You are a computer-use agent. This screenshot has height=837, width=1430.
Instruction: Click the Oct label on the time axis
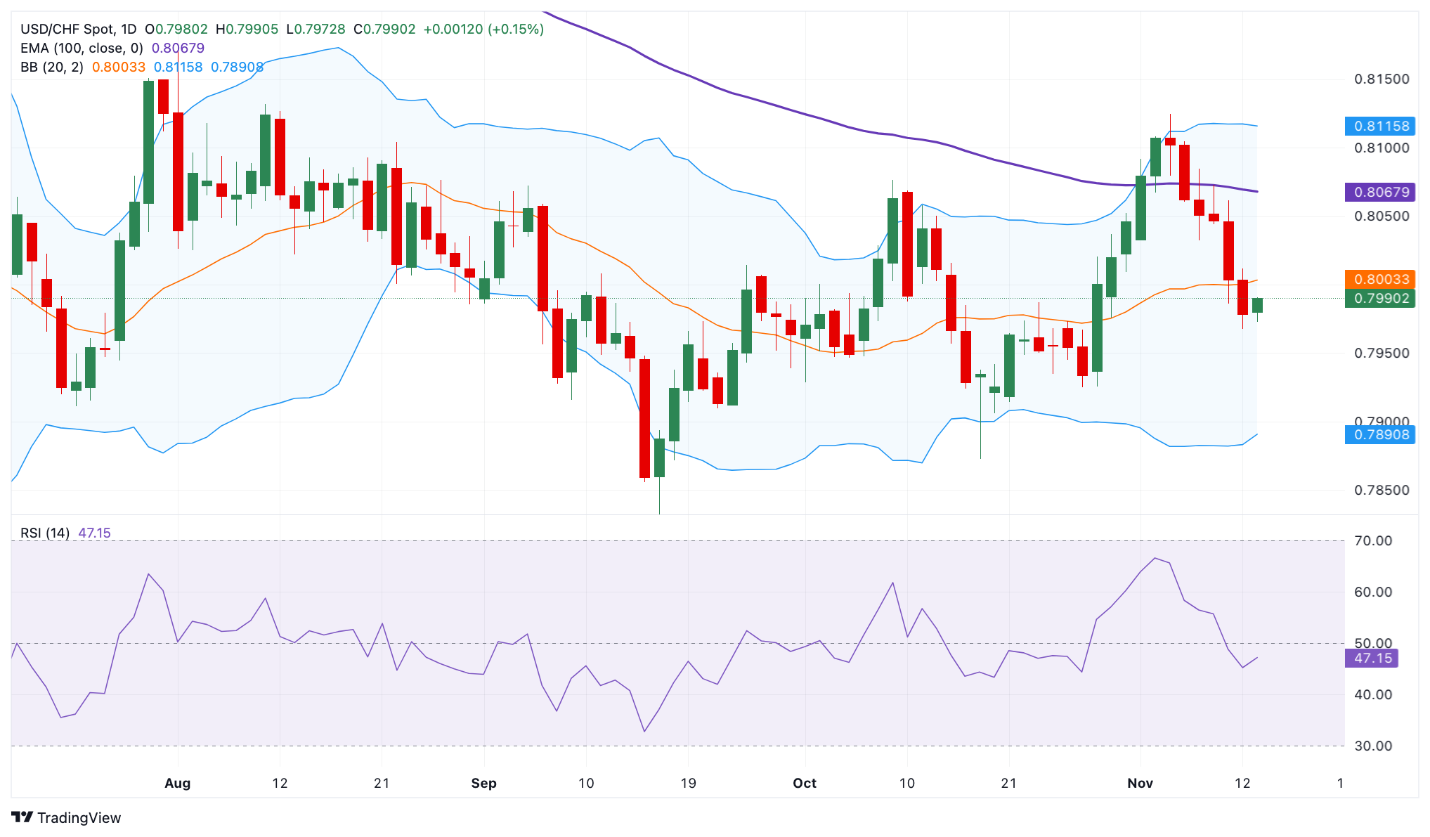pos(805,783)
